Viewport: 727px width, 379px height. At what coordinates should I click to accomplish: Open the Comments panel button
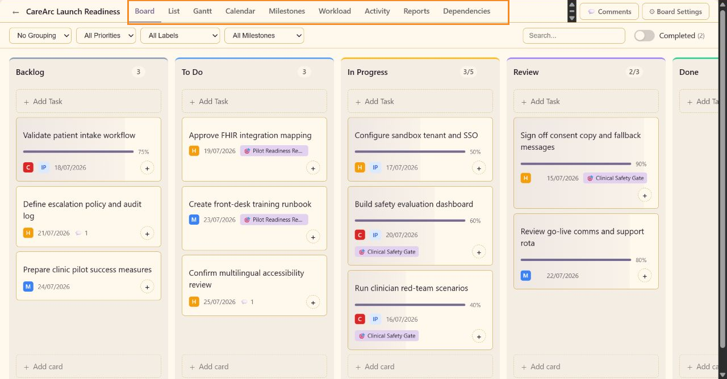pos(609,11)
